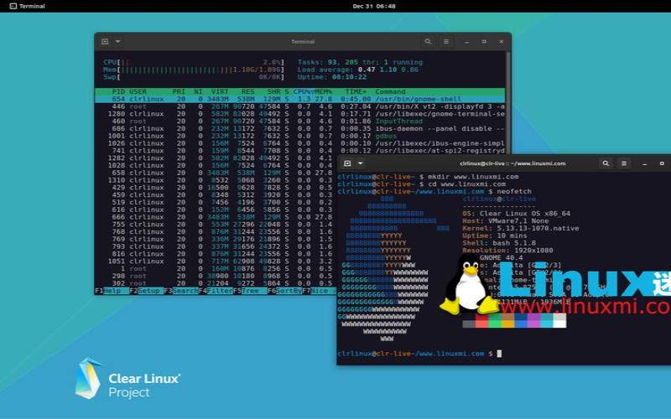Click F3 Search in htop footer
The height and width of the screenshot is (419, 671).
(181, 291)
